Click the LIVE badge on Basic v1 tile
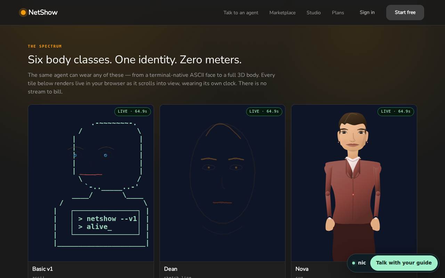 (132, 112)
